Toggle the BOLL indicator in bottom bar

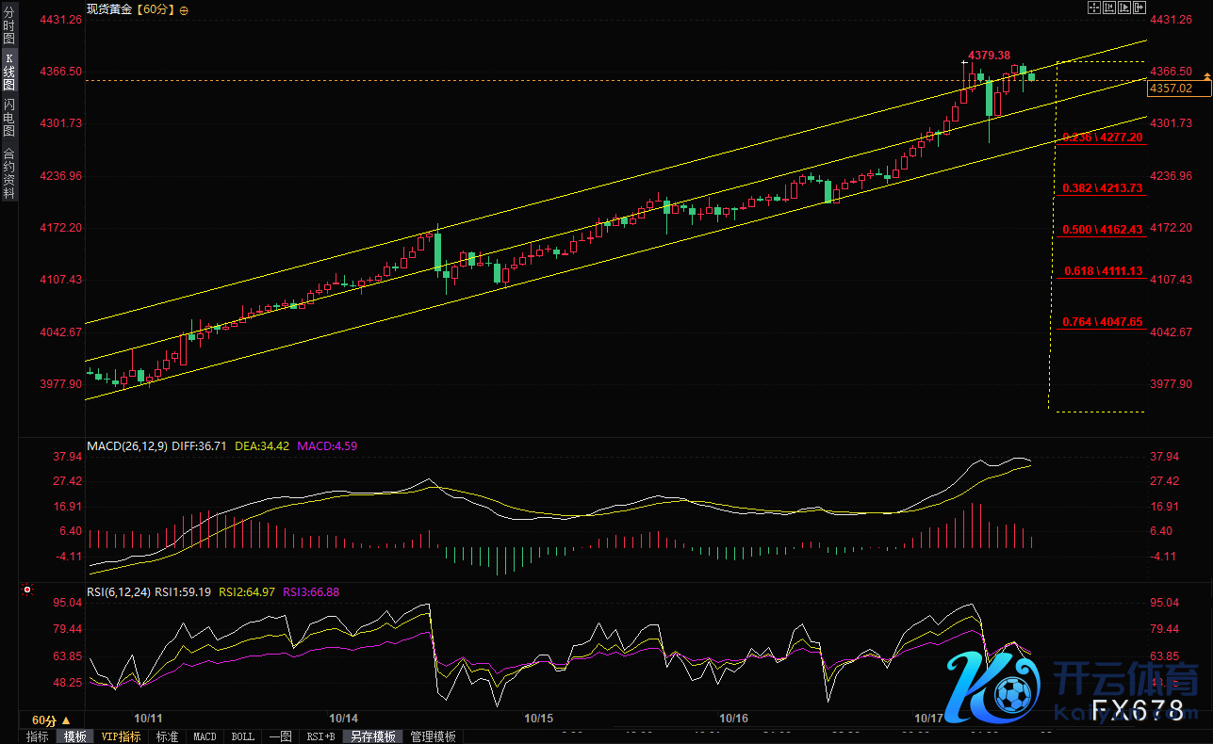point(242,736)
